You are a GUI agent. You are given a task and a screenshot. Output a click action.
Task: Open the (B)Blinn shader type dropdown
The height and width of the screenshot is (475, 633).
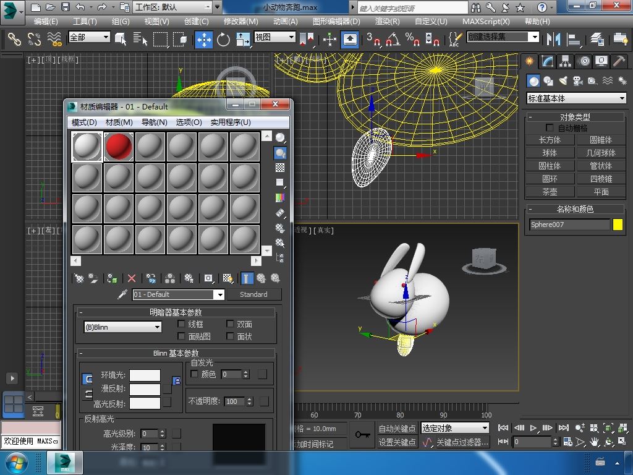tap(123, 327)
